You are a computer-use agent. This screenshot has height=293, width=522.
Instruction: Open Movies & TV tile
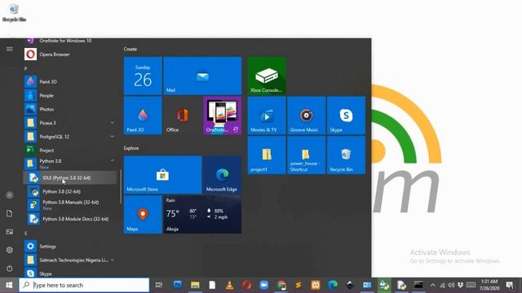coord(267,116)
